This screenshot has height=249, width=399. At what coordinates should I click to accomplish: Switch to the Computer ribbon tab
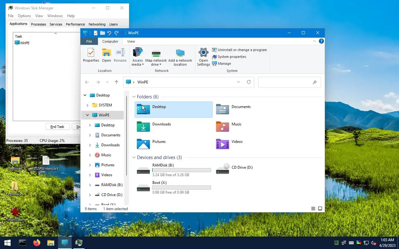tap(110, 41)
